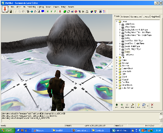Viewport: 163px width, 133px height.
Task: Toggle the Z axis restriction button
Action: click(x=55, y=12)
